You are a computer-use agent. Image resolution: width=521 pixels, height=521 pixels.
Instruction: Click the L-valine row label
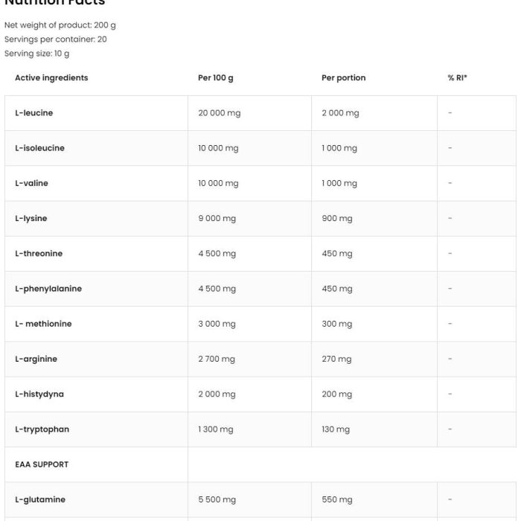pyautogui.click(x=31, y=183)
